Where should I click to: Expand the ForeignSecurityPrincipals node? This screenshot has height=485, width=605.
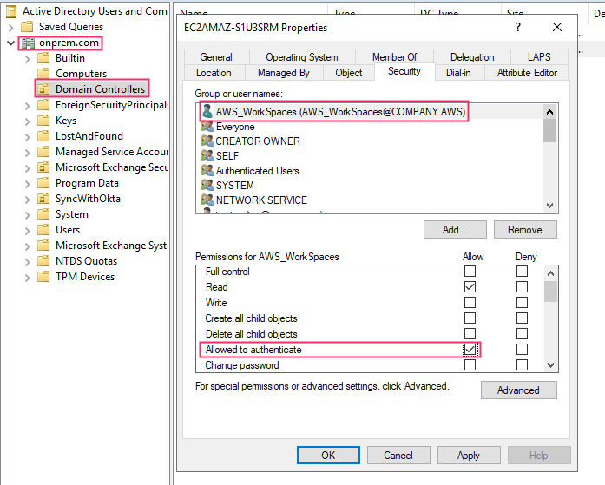click(28, 106)
